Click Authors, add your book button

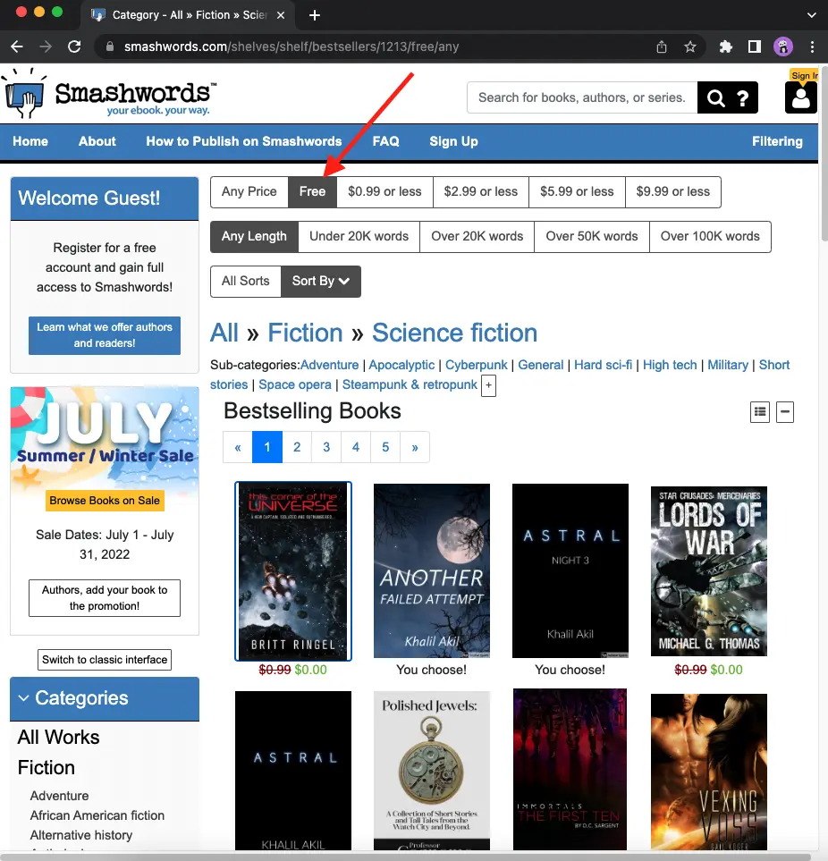tap(105, 598)
